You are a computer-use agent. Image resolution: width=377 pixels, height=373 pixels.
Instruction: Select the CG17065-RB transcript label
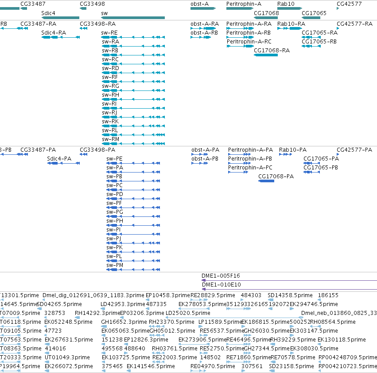(x=319, y=42)
